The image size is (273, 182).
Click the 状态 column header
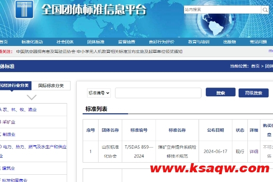[x=240, y=130]
